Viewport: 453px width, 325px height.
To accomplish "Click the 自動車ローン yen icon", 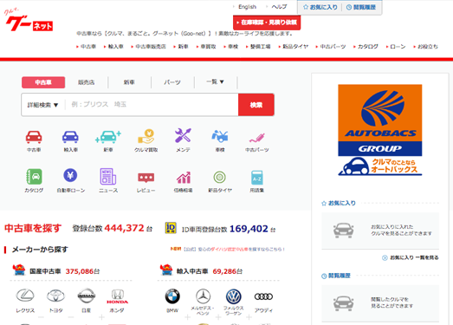I will pyautogui.click(x=70, y=175).
